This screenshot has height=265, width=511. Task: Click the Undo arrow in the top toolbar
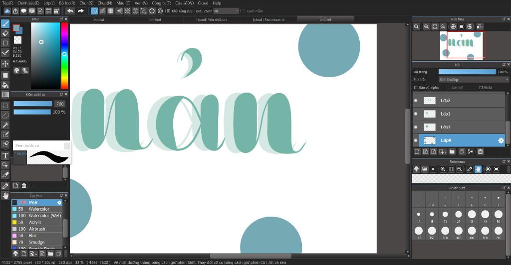70,11
